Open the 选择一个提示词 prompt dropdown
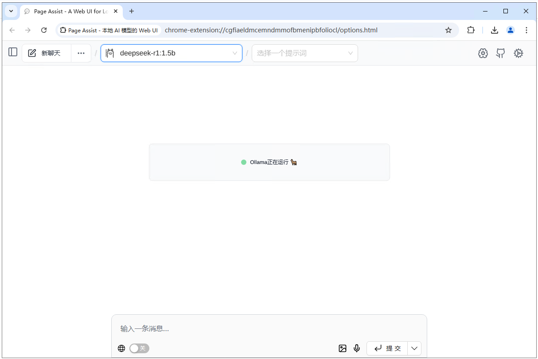Image resolution: width=538 pixels, height=359 pixels. pyautogui.click(x=305, y=53)
